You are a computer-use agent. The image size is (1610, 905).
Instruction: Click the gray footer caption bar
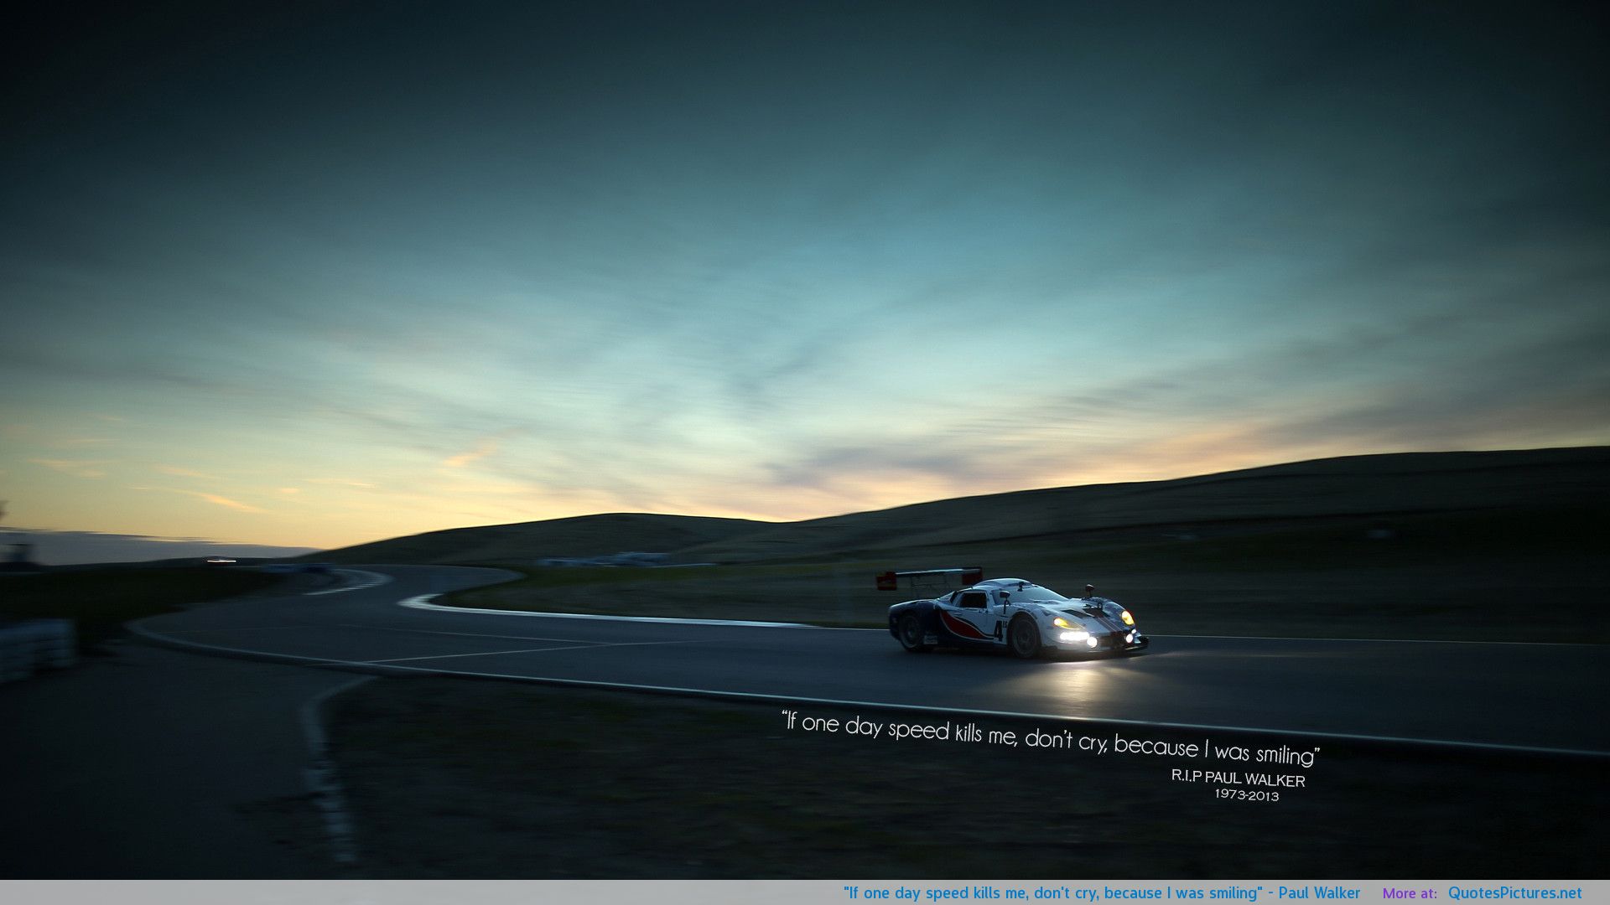[x=419, y=893]
